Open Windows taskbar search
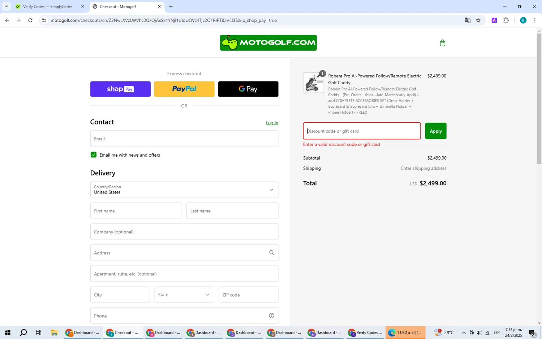 tap(23, 332)
